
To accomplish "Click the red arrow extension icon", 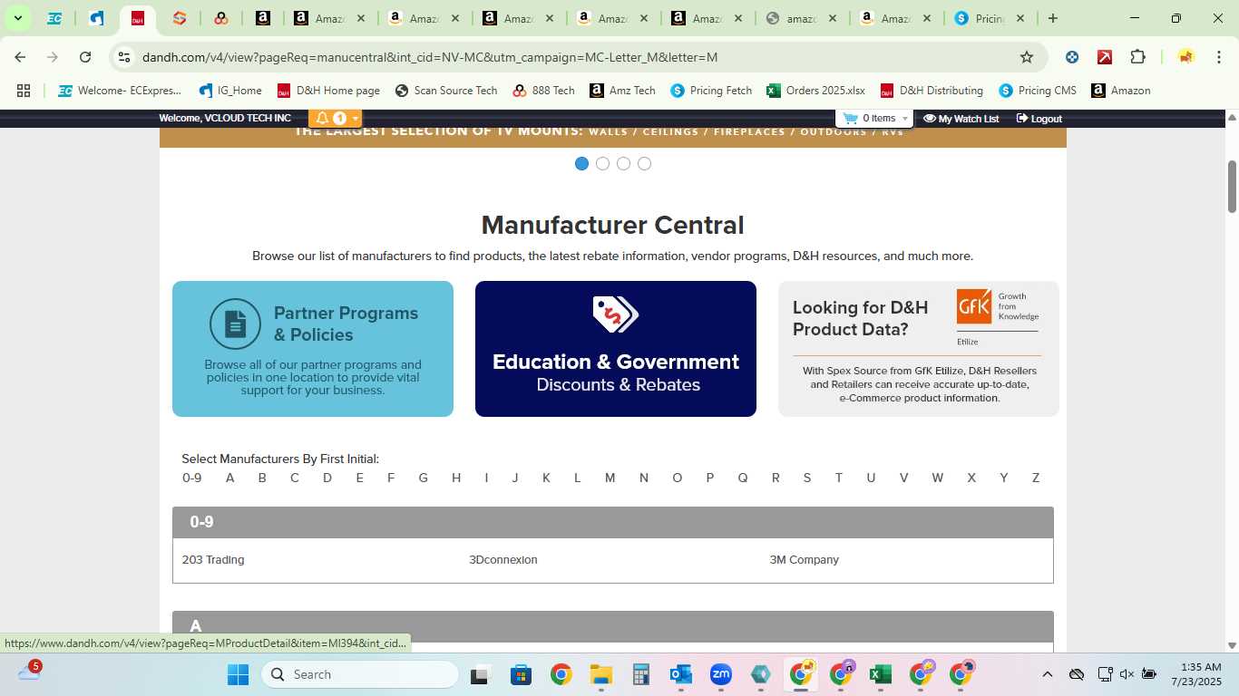I will (x=1105, y=57).
